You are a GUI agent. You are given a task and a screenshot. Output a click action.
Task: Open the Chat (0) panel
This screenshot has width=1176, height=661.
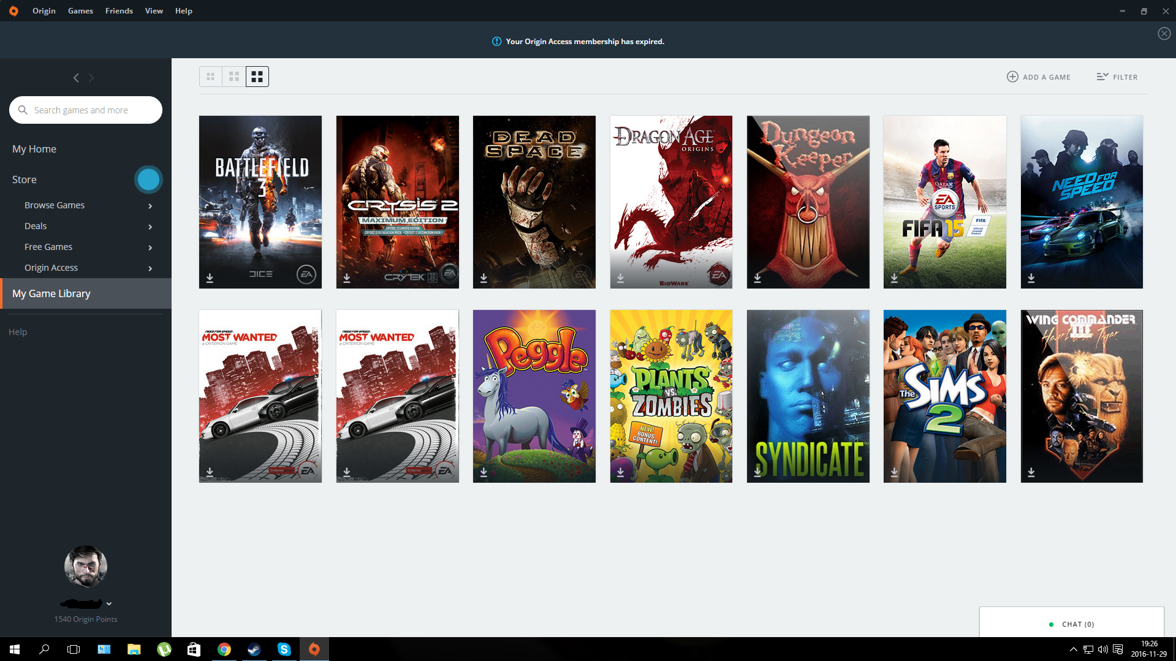pyautogui.click(x=1071, y=624)
